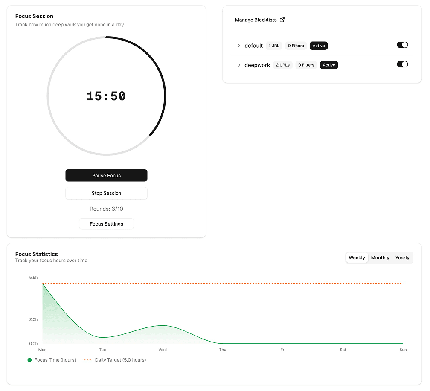
Task: Disable the default blocklist switch
Action: click(x=402, y=45)
